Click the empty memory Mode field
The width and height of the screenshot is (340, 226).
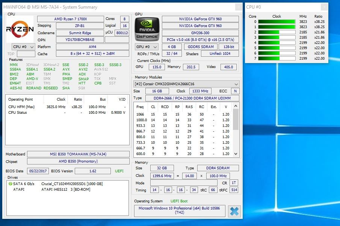pyautogui.click(x=184, y=183)
